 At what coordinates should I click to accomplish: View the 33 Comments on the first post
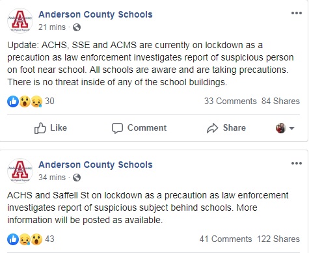(x=230, y=101)
